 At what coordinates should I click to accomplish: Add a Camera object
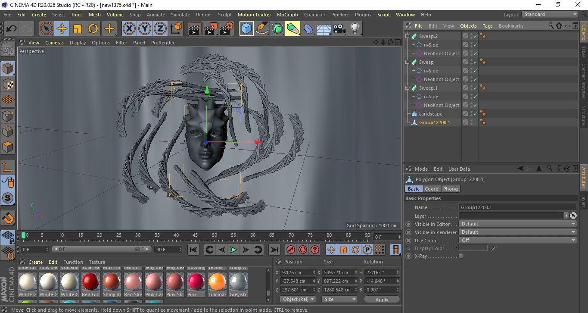point(339,29)
